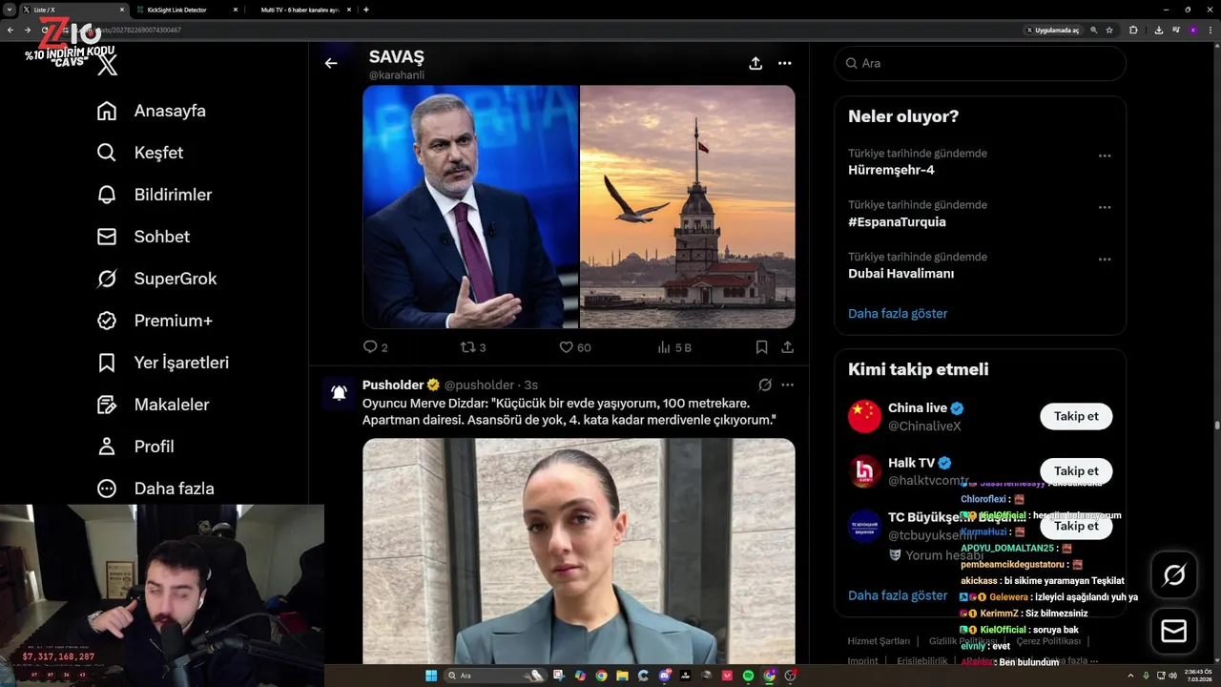
Task: Open Pusholder account name link
Action: tap(393, 385)
